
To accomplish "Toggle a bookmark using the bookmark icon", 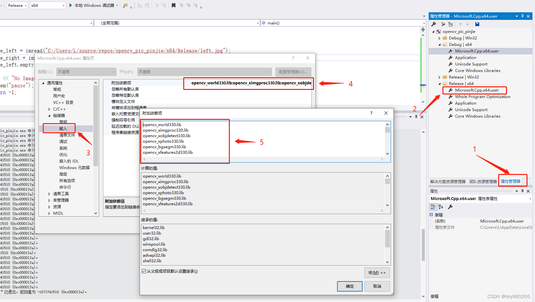I will pyautogui.click(x=174, y=5).
